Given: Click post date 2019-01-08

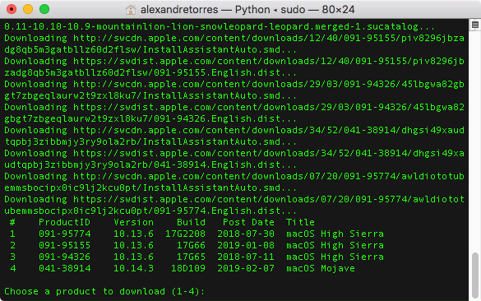Looking at the screenshot, I should [x=246, y=245].
